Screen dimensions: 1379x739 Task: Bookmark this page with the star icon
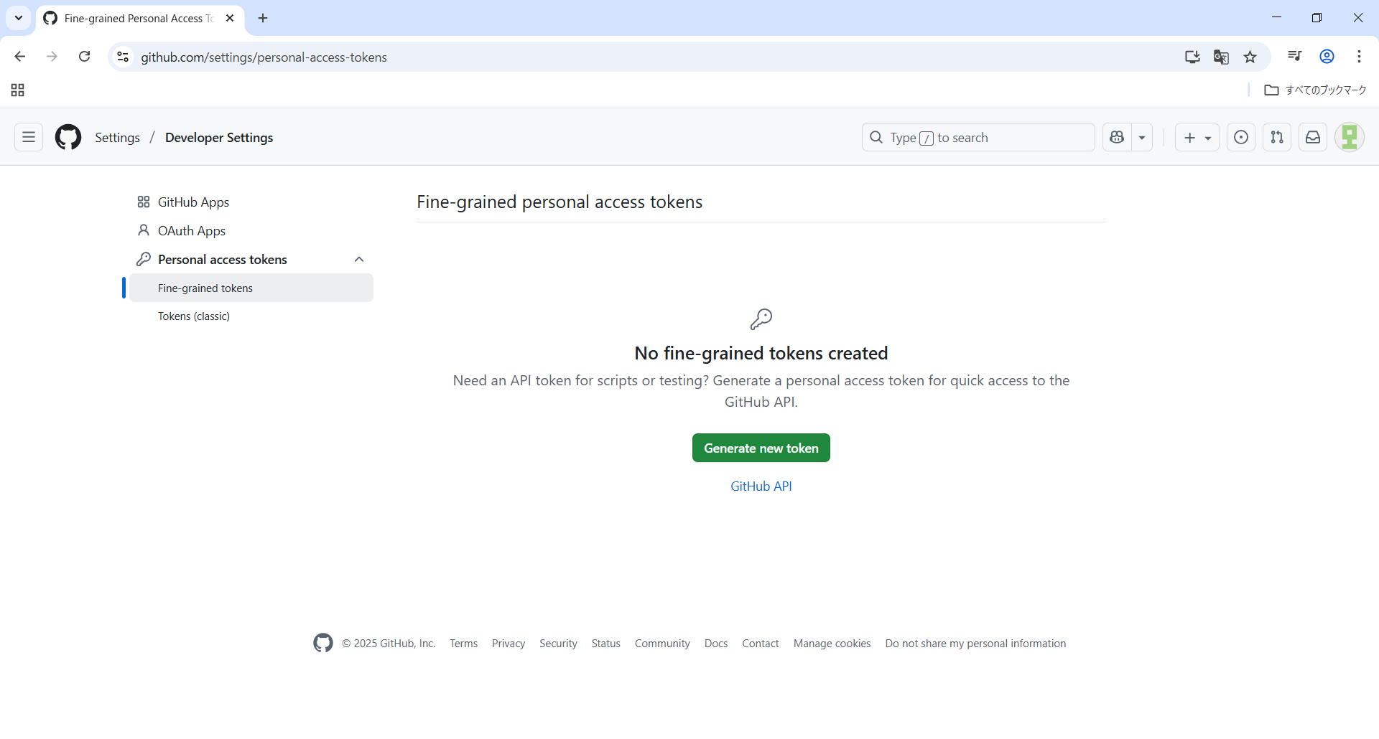[x=1250, y=57]
